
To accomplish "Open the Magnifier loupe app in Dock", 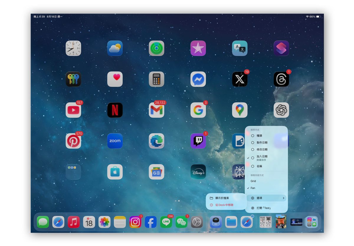I will pyautogui.click(x=216, y=222).
